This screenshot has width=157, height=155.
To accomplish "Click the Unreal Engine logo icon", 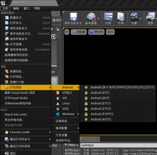I will (x=3, y=3).
